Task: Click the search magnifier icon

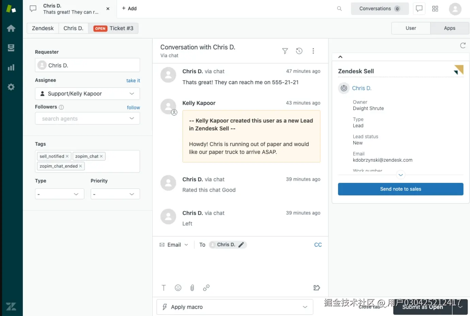Action: (x=339, y=8)
